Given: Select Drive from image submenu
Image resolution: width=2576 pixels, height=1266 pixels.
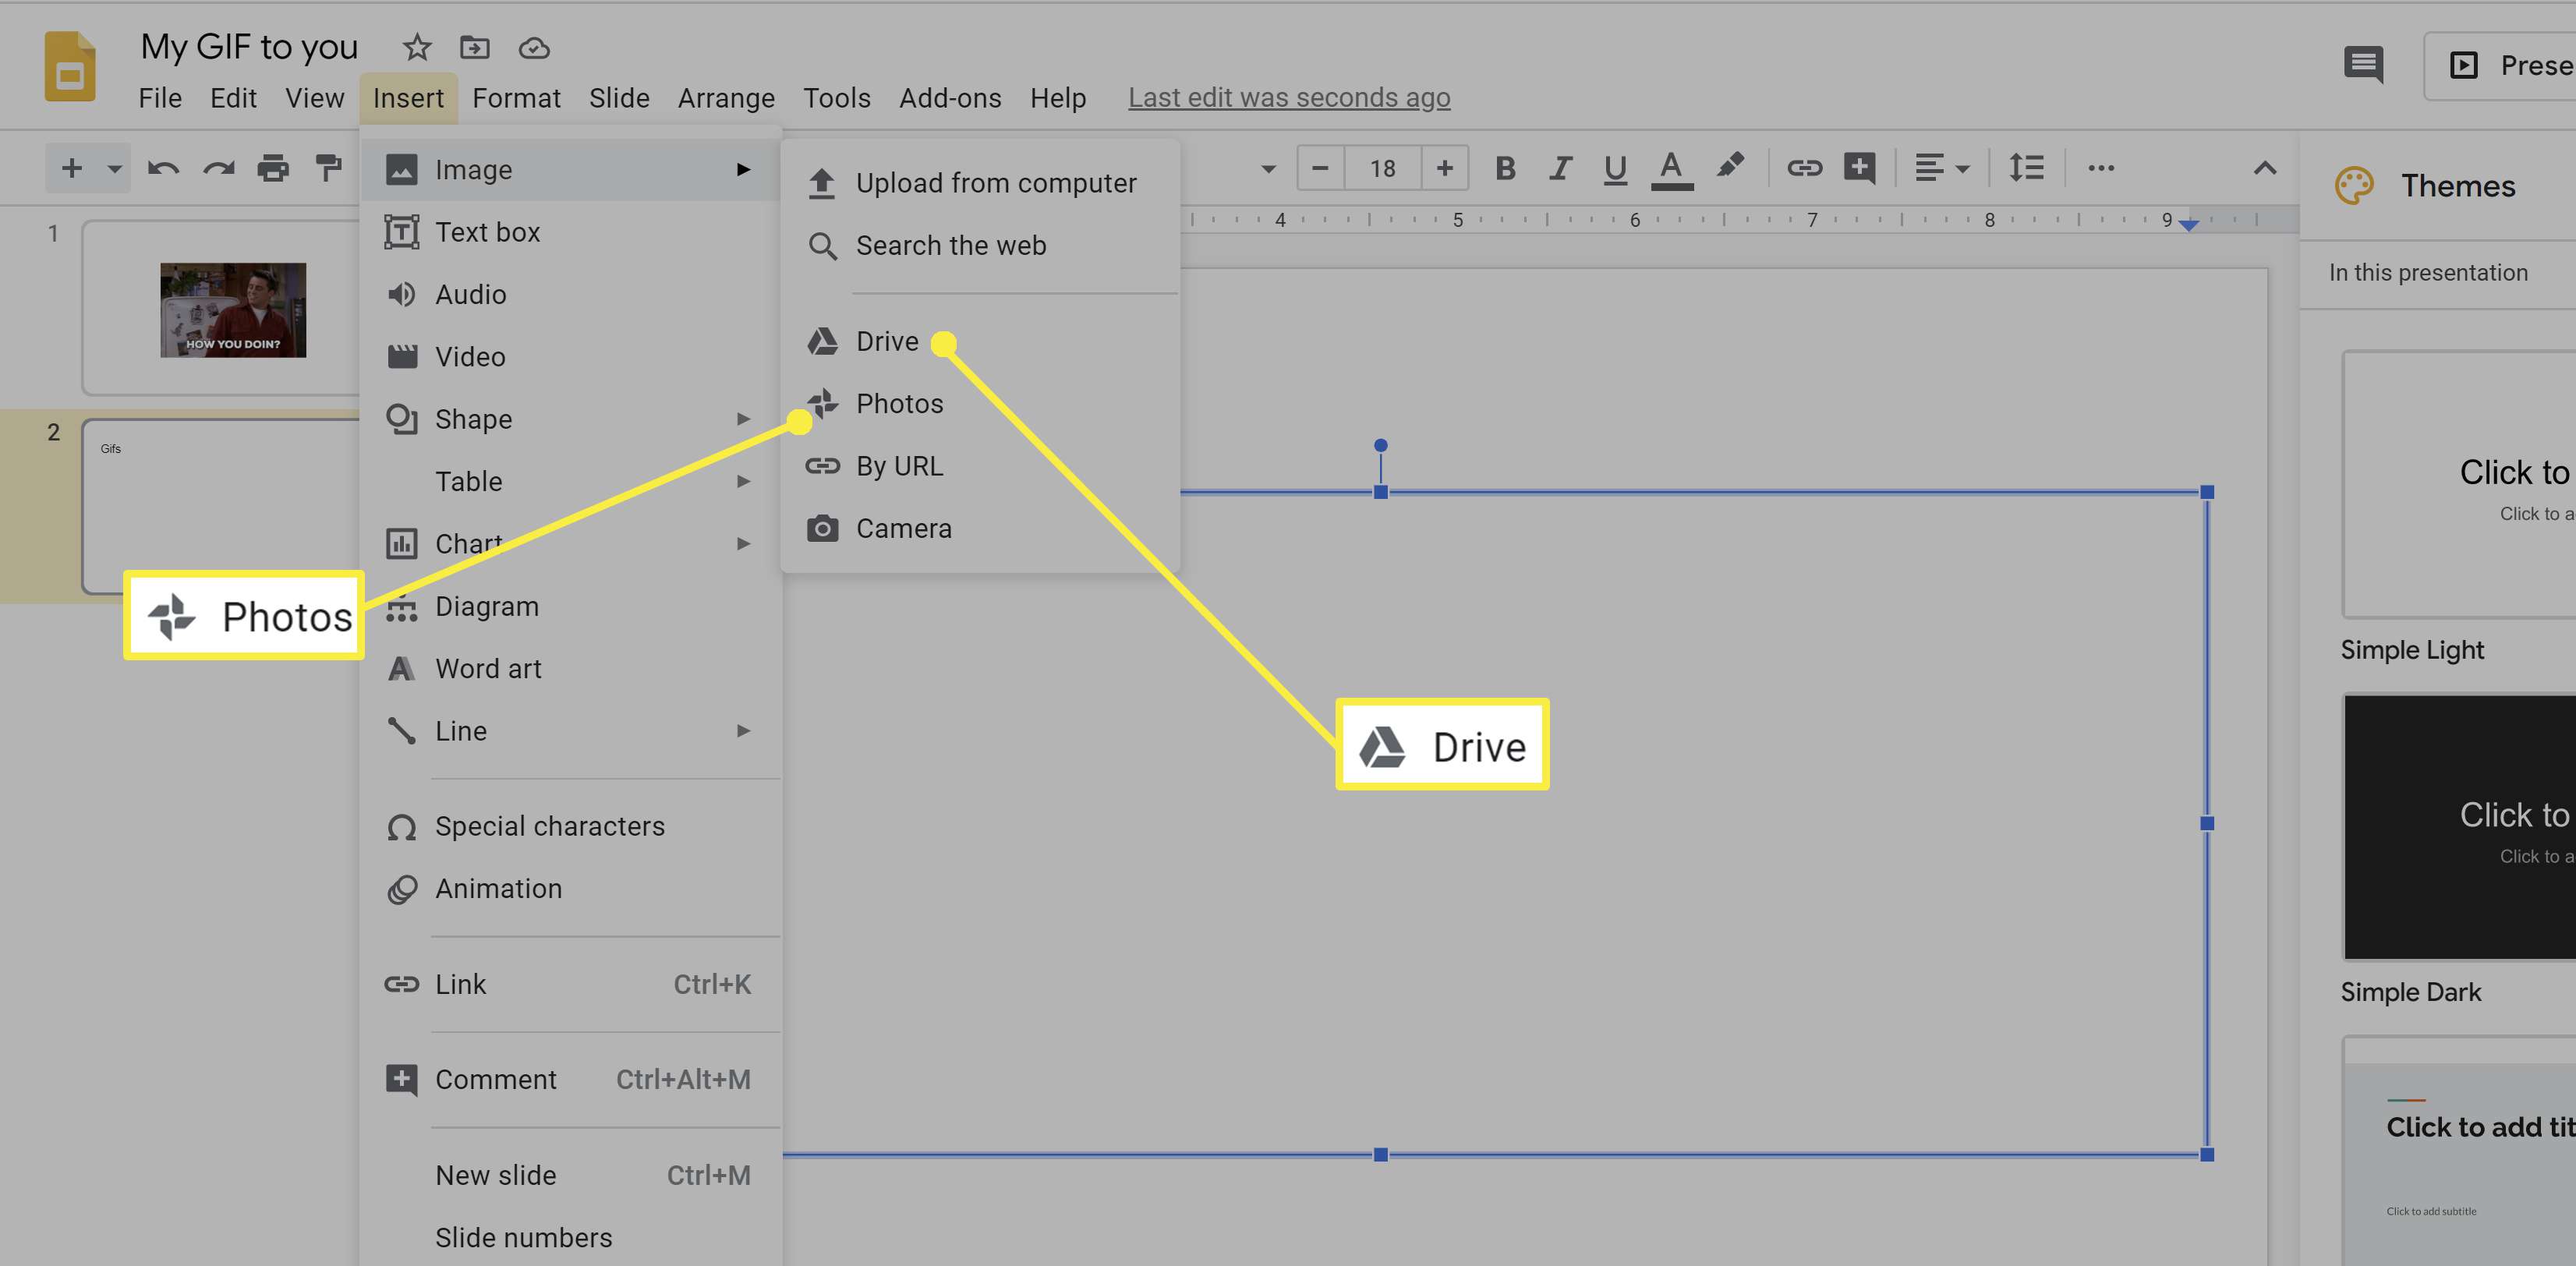Looking at the screenshot, I should point(887,340).
